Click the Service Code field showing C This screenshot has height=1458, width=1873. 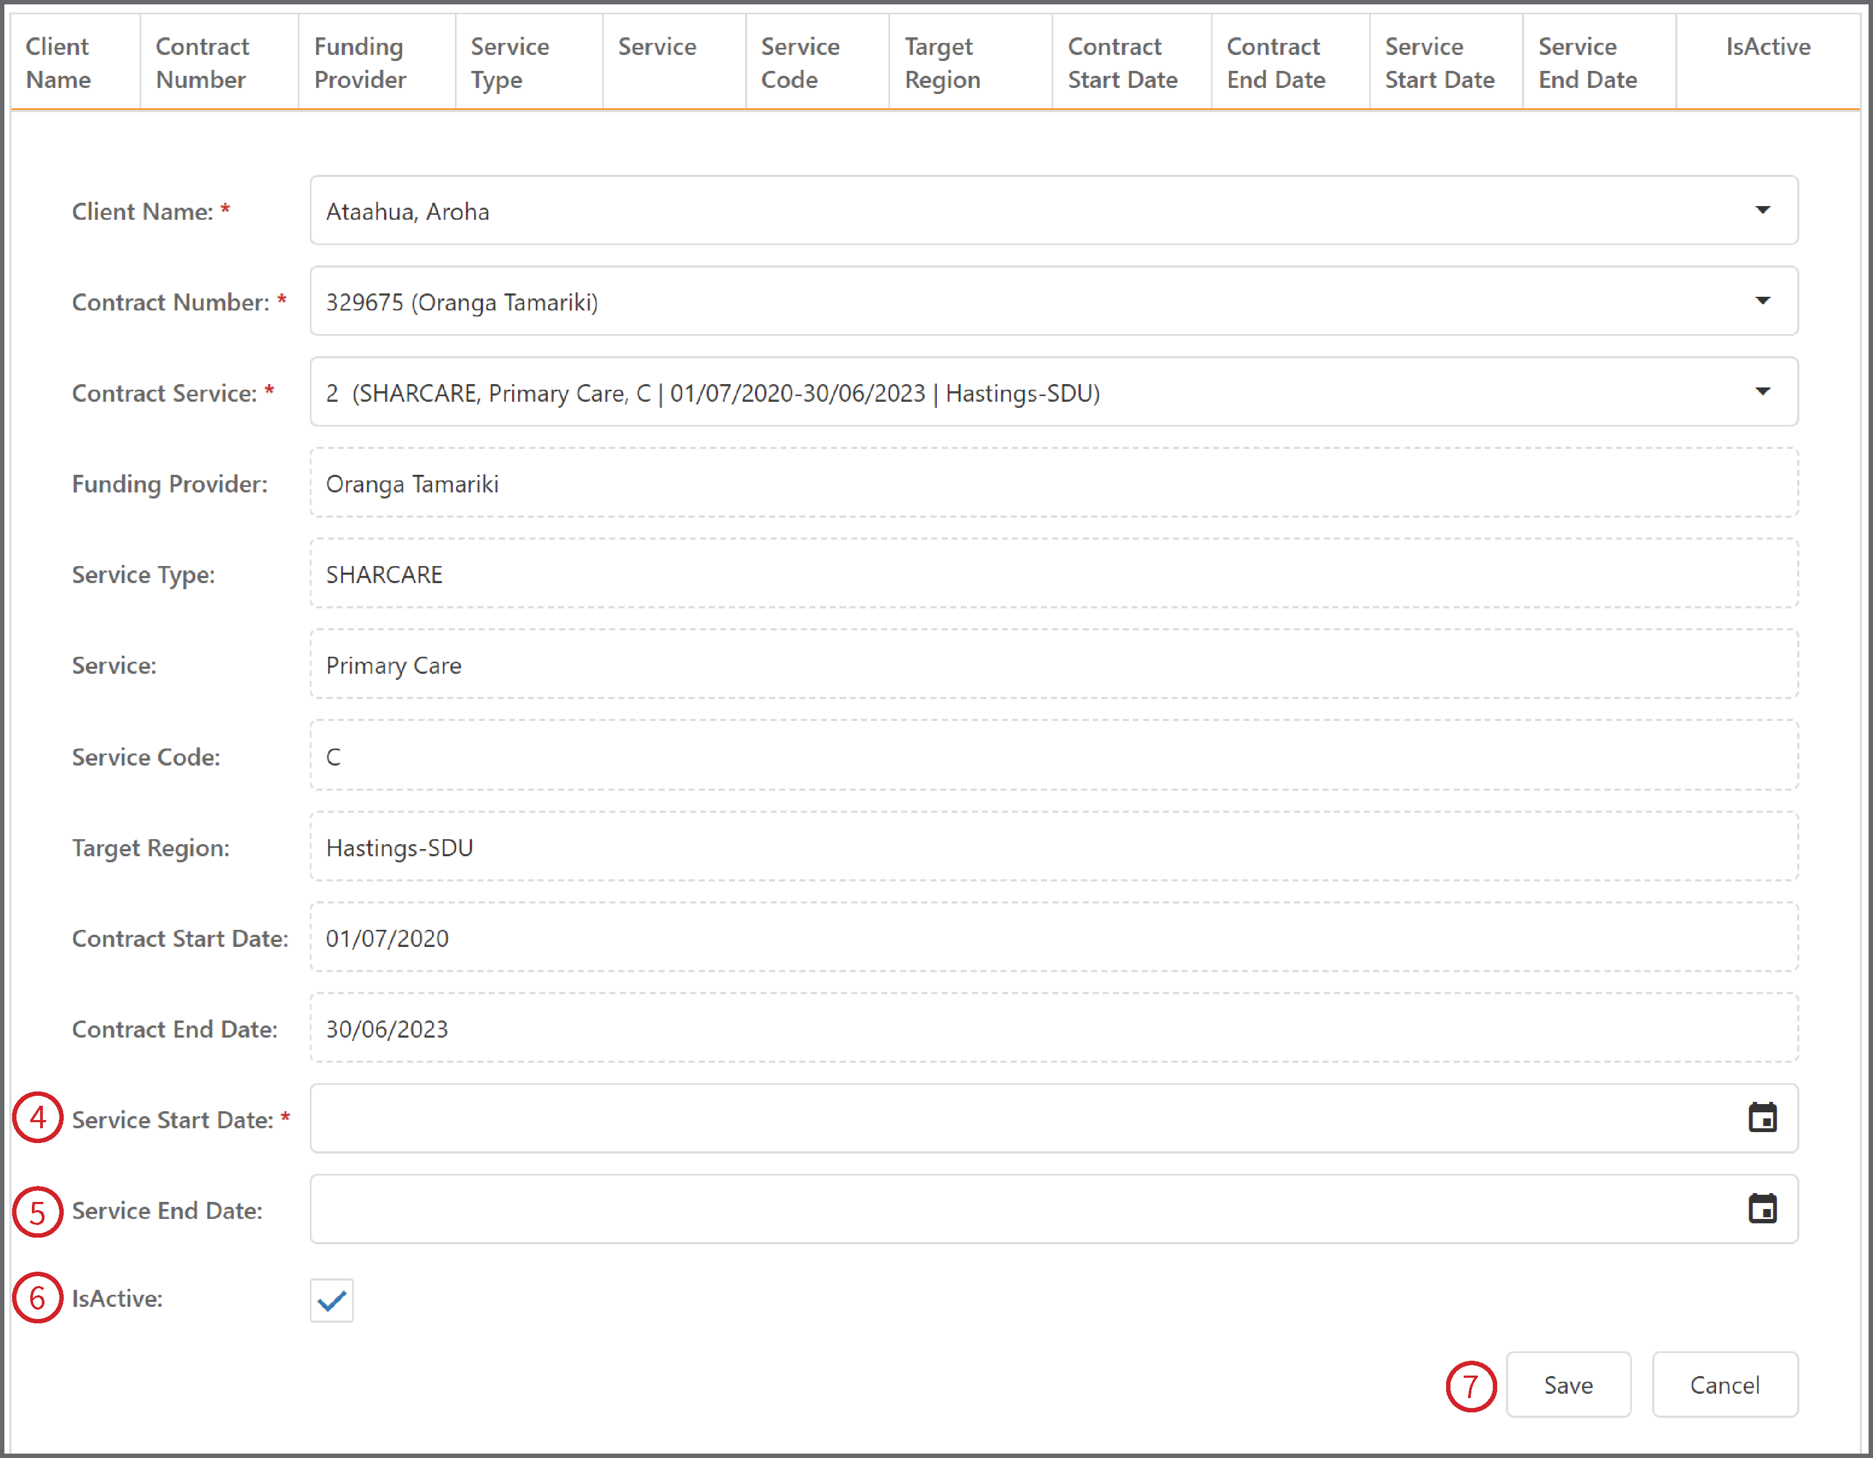pos(1054,756)
